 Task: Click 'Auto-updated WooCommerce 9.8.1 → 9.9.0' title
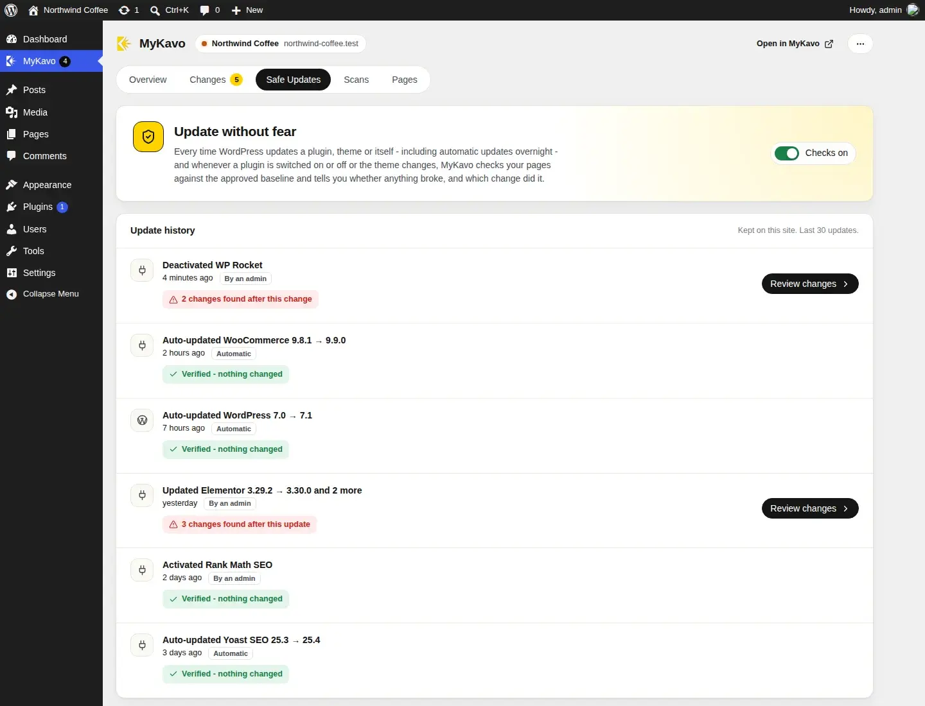(x=254, y=340)
